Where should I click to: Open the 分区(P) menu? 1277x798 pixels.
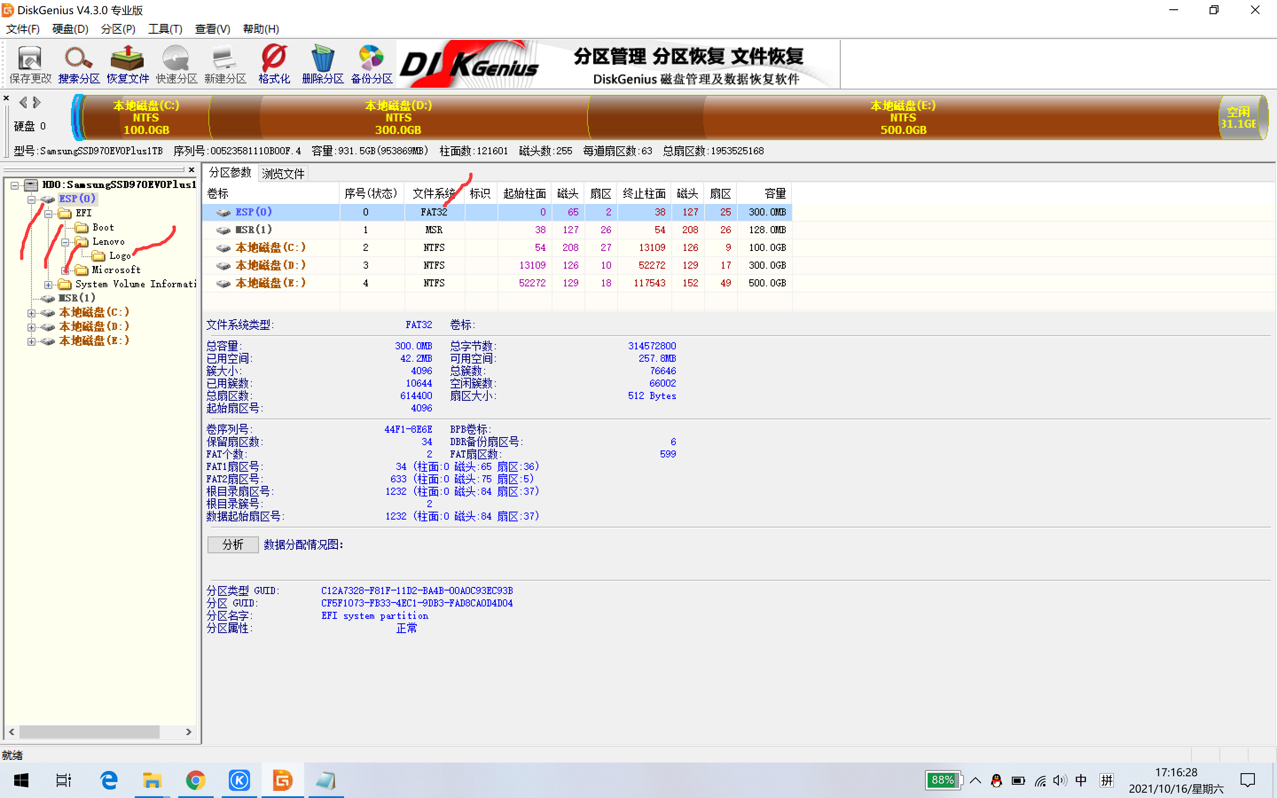pyautogui.click(x=118, y=29)
